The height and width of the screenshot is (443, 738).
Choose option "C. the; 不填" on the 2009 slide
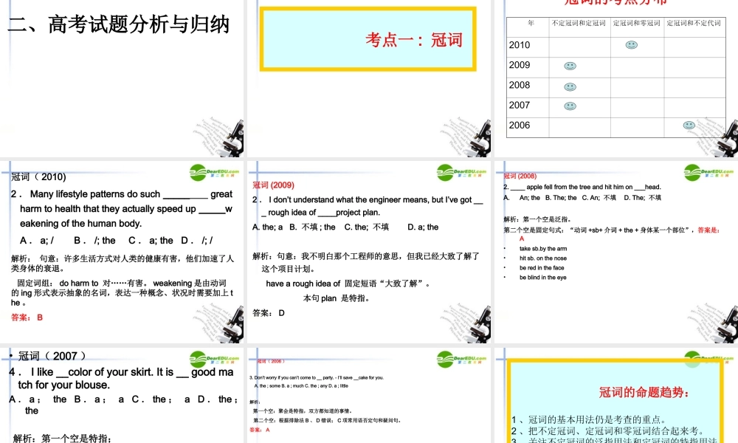point(367,227)
